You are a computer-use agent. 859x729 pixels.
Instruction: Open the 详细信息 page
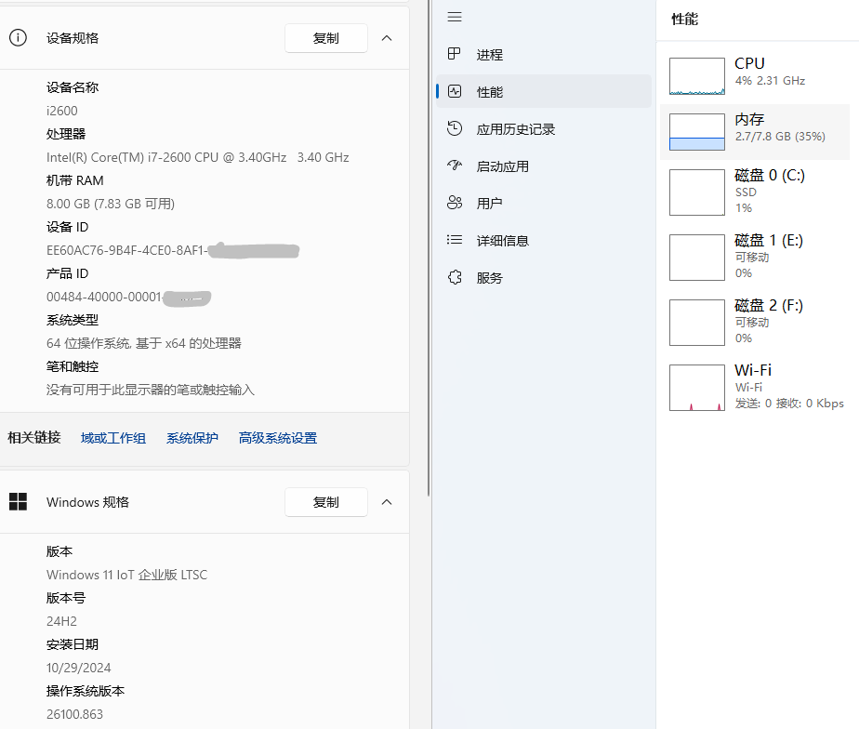coord(544,241)
